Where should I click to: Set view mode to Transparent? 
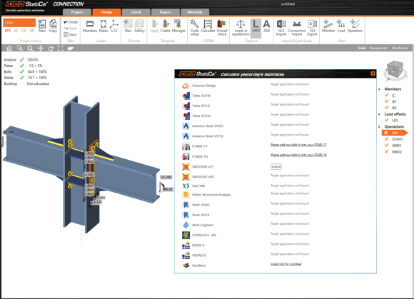click(378, 48)
